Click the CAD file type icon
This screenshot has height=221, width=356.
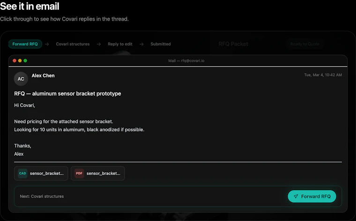(22, 173)
